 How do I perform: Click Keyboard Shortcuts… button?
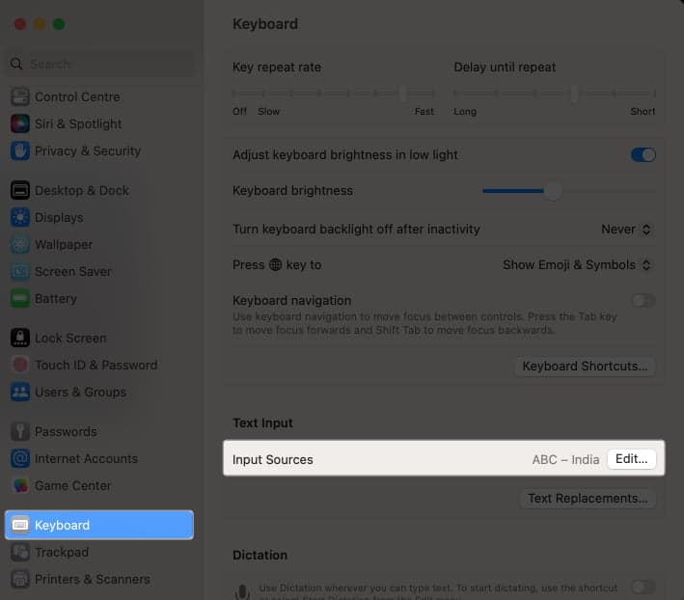point(585,366)
